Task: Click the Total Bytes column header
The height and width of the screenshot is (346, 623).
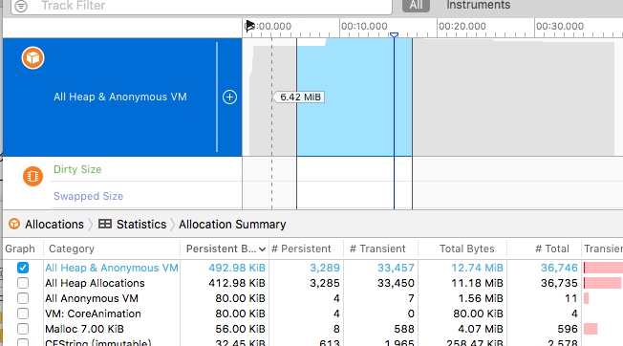Action: [466, 249]
